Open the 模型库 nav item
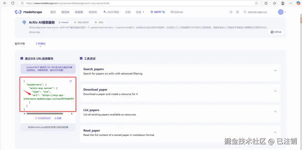Viewport: 302px width, 150px height. pos(65,12)
